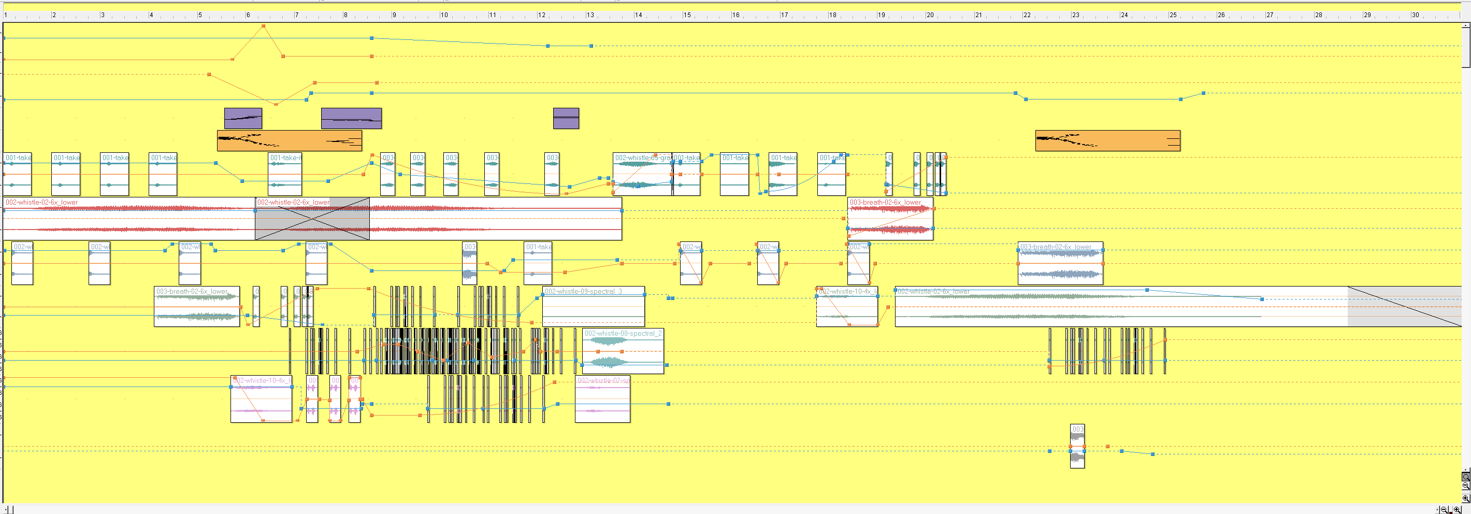Click the horizontal scrollbar thumb
1471x514 pixels.
(11, 509)
